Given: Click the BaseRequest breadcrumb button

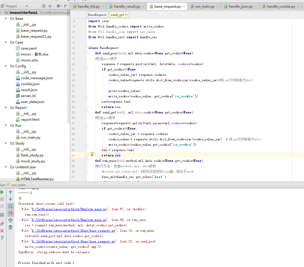Looking at the screenshot, I should click(97, 15).
